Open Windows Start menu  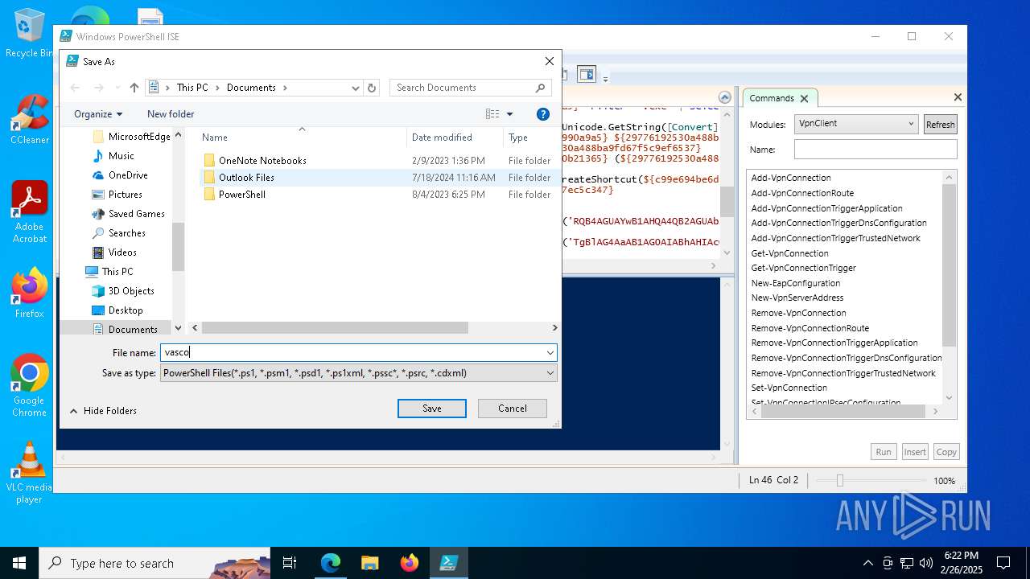click(19, 563)
